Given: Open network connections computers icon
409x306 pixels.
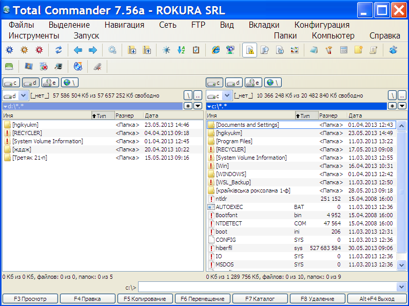Looking at the screenshot, I should click(230, 50).
